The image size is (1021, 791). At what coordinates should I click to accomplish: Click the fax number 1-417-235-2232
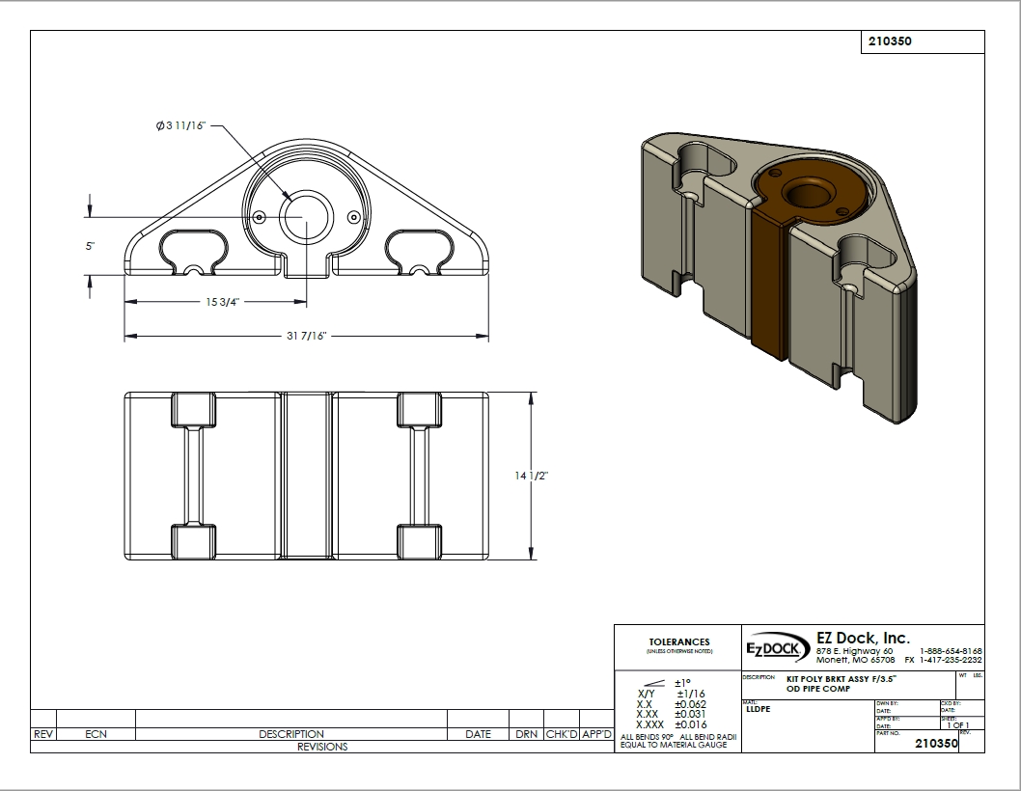point(951,660)
